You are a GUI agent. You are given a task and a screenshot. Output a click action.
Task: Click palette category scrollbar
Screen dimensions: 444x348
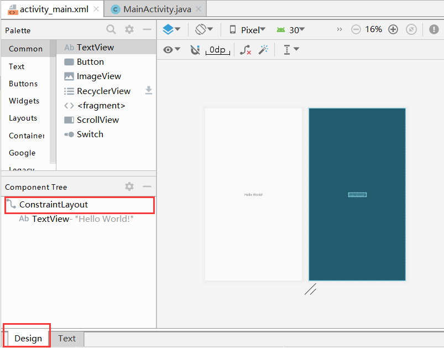tap(53, 101)
